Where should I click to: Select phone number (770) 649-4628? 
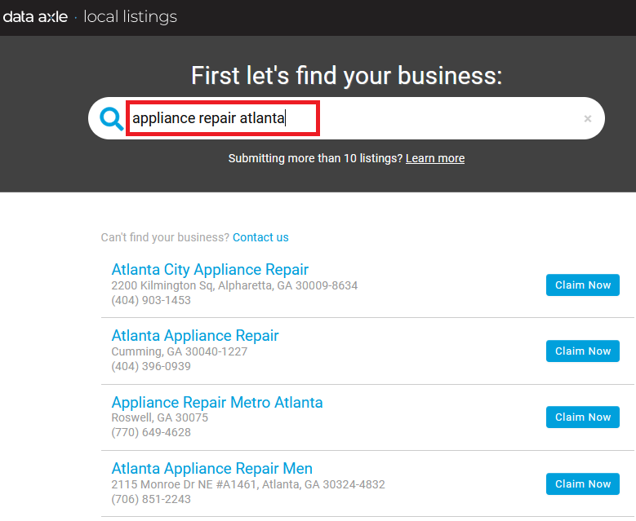[x=151, y=432]
